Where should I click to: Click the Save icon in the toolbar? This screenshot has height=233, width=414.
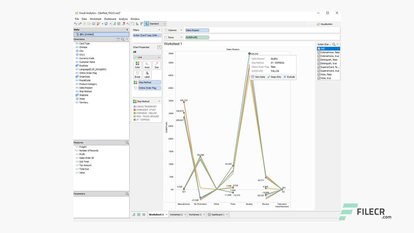pyautogui.click(x=94, y=24)
